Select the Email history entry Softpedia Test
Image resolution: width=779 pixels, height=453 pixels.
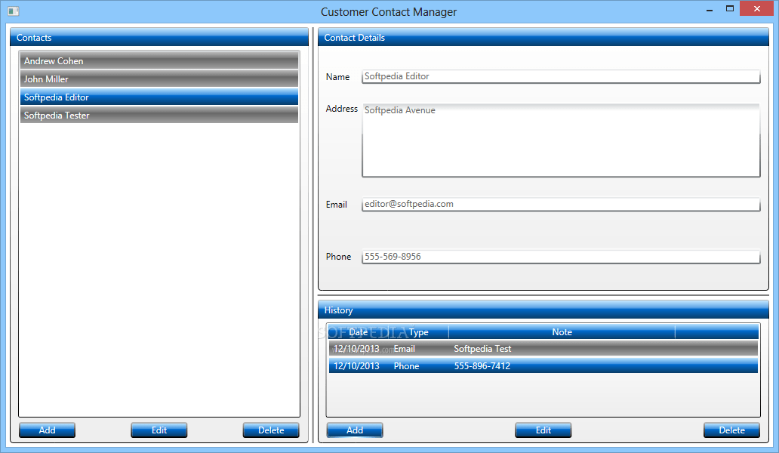tap(543, 349)
